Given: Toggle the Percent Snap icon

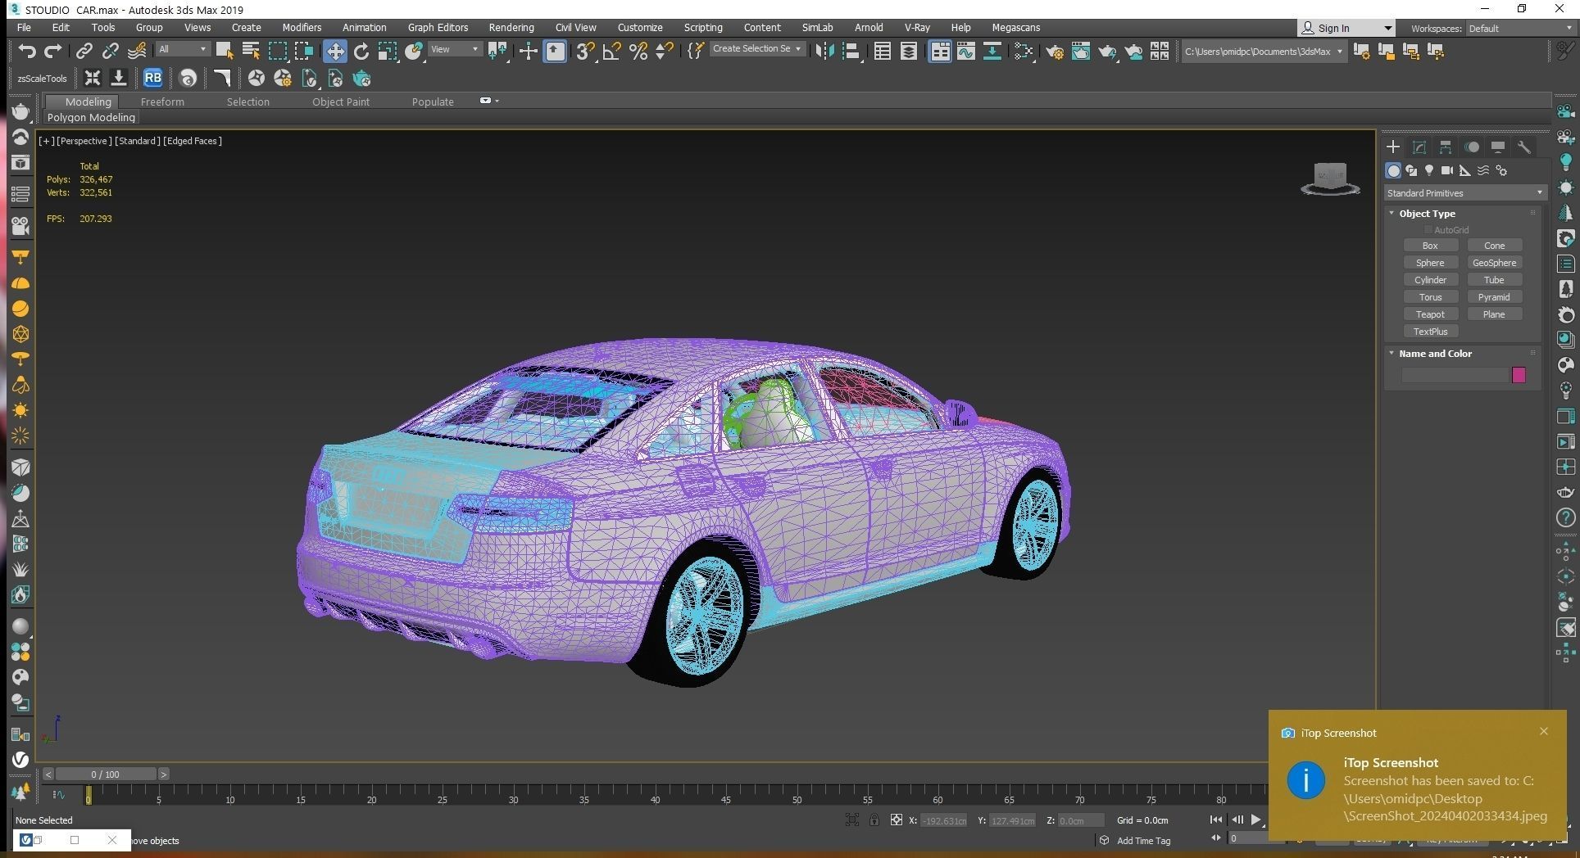Looking at the screenshot, I should [x=638, y=51].
